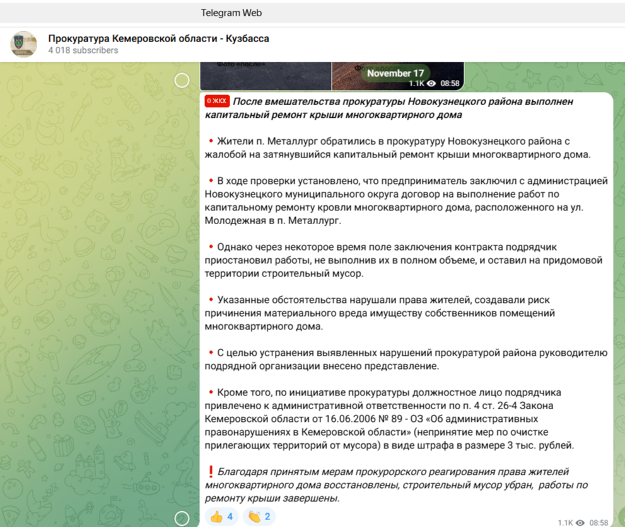React with the thumbs up emoji
The height and width of the screenshot is (527, 625).
(221, 517)
